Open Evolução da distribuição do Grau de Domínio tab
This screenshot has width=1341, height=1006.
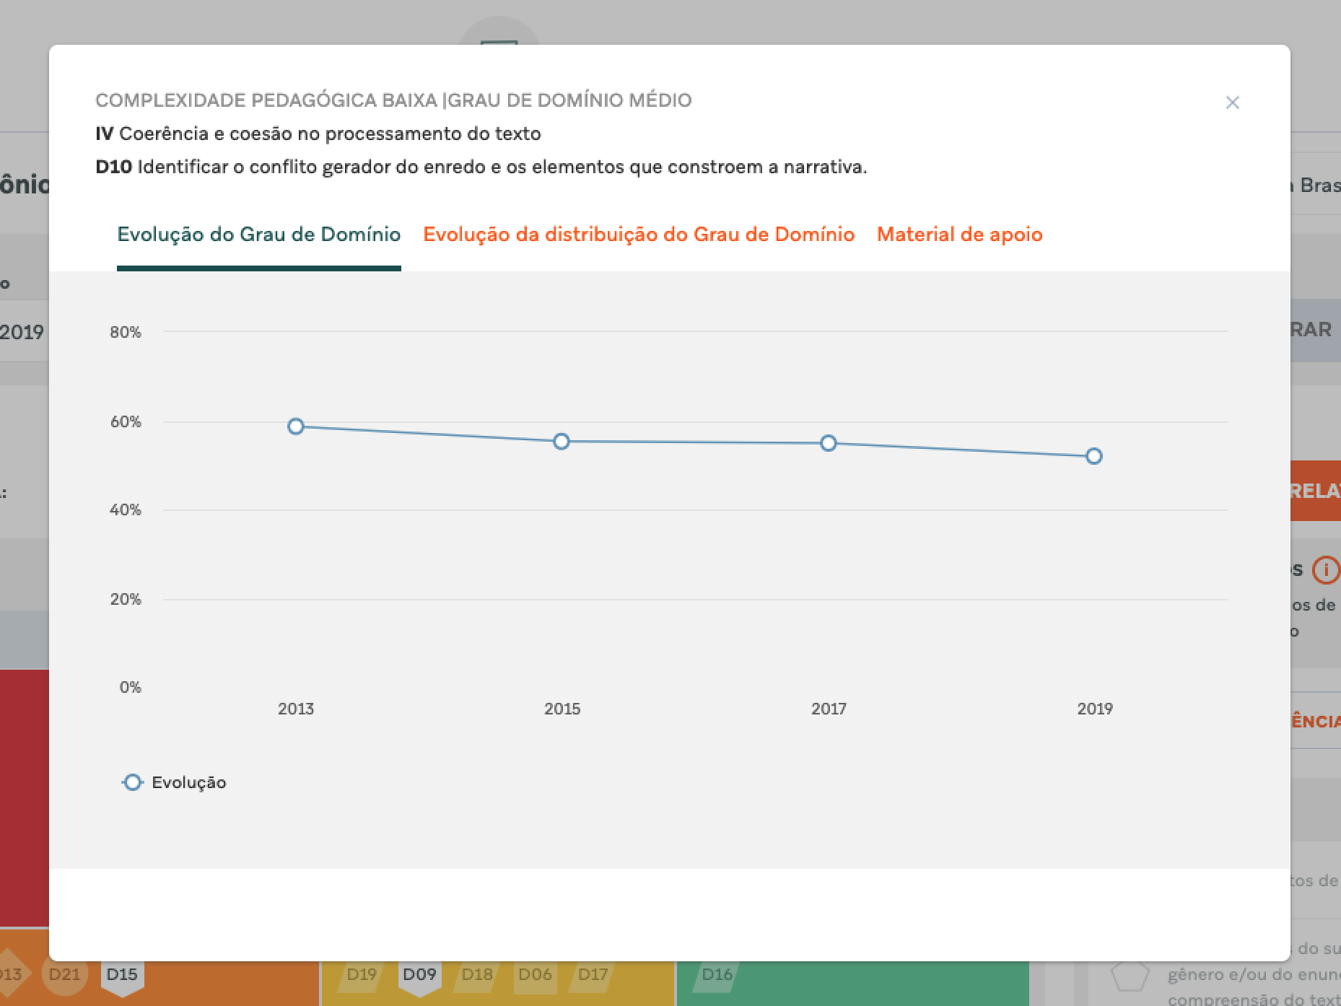639,235
